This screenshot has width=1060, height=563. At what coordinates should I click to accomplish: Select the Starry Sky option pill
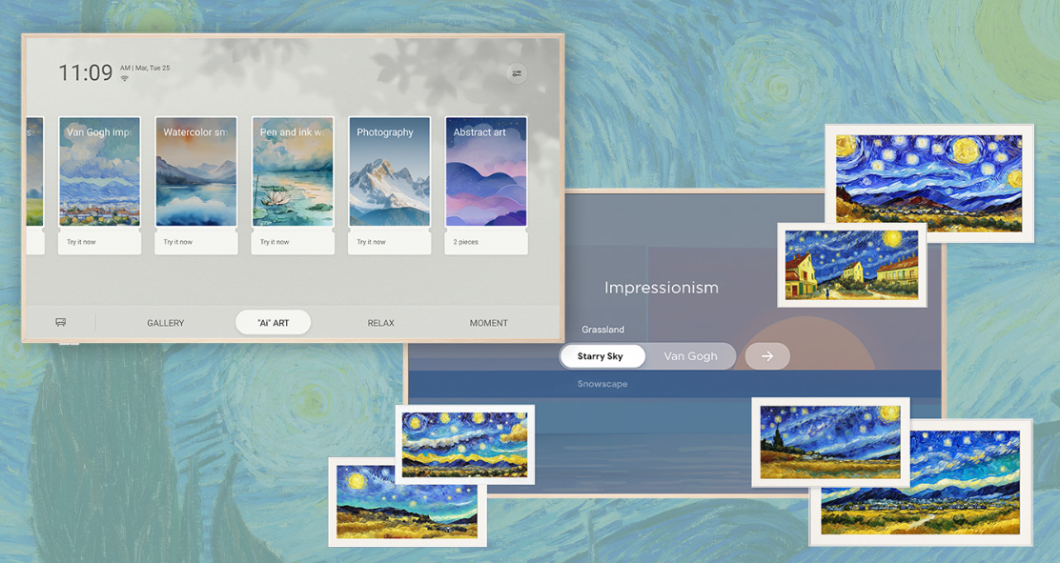tap(601, 356)
